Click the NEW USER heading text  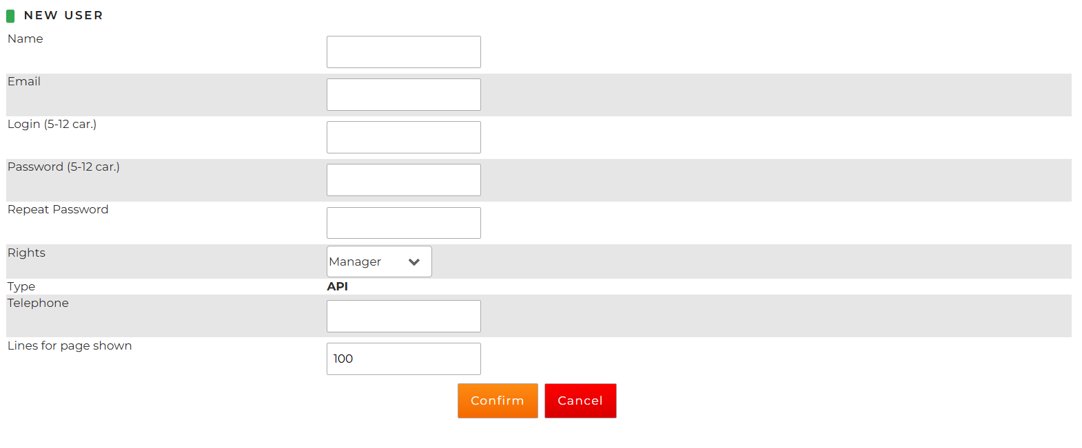[x=63, y=15]
